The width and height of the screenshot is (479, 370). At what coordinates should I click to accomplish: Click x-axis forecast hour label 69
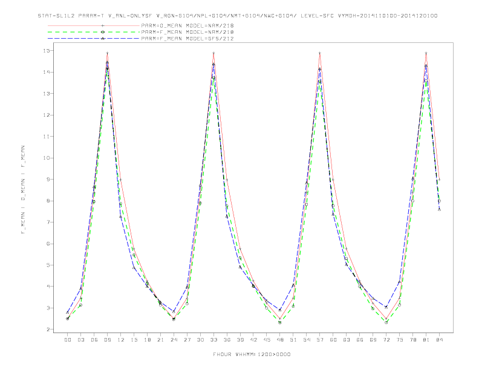point(373,340)
